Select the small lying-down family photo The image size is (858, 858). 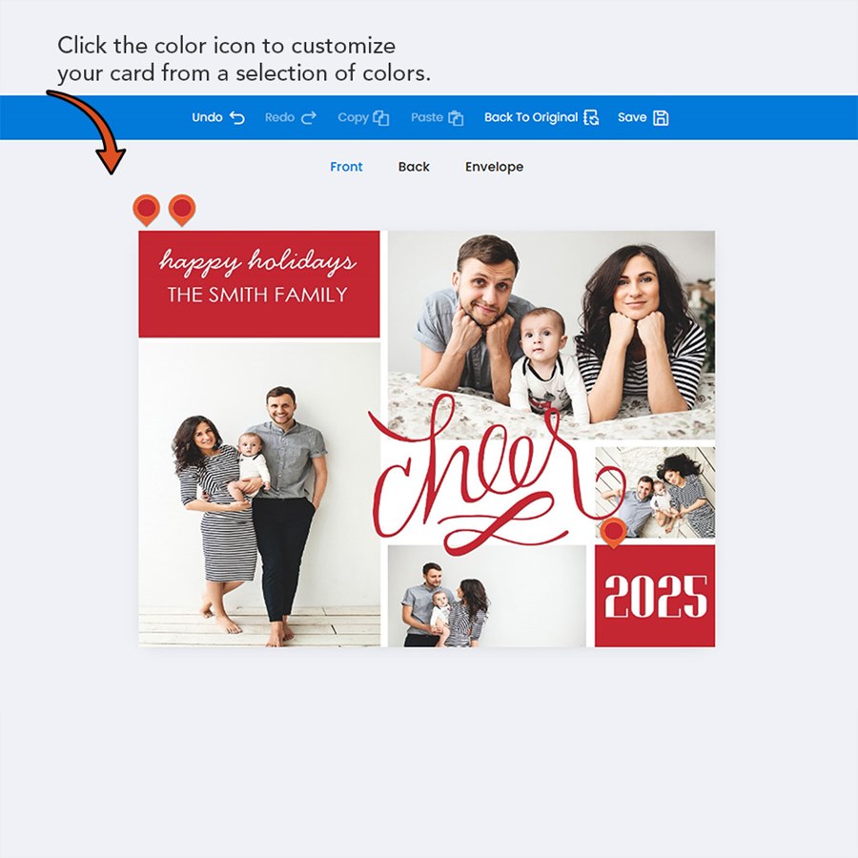[x=655, y=492]
